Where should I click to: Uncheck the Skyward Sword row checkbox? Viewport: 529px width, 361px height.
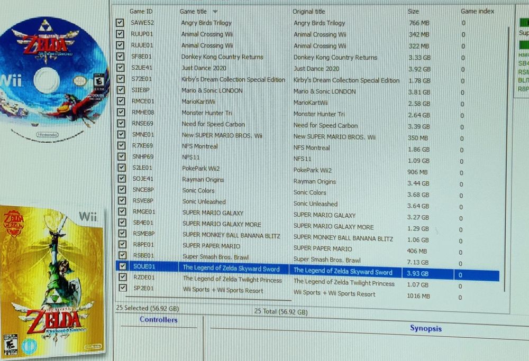pos(123,266)
